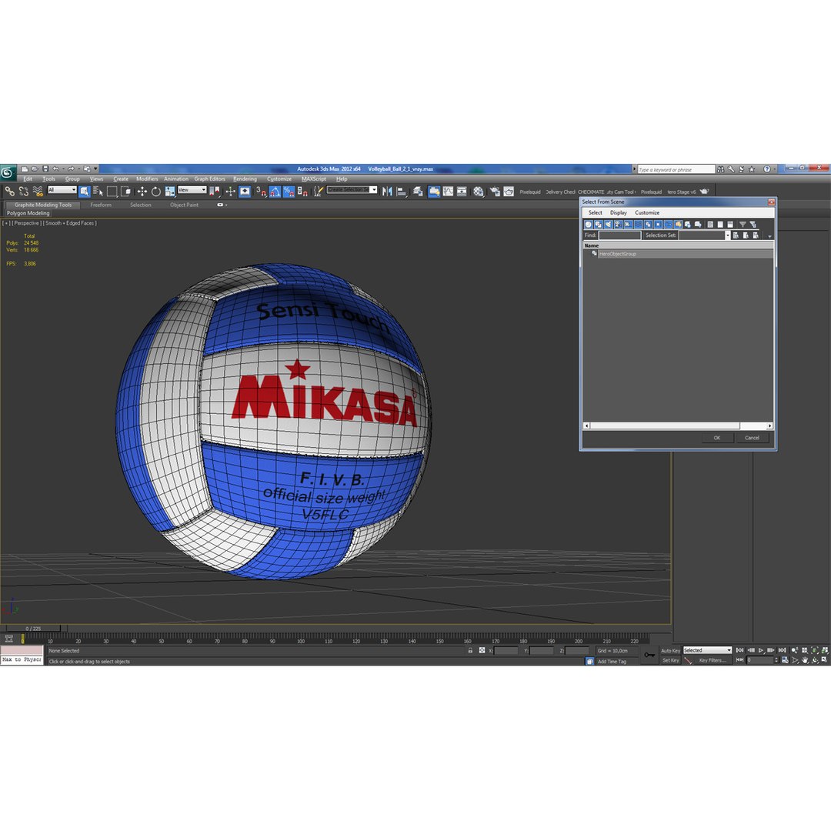Open the Graphite Modeling Tools ribbon toggle

[434, 192]
